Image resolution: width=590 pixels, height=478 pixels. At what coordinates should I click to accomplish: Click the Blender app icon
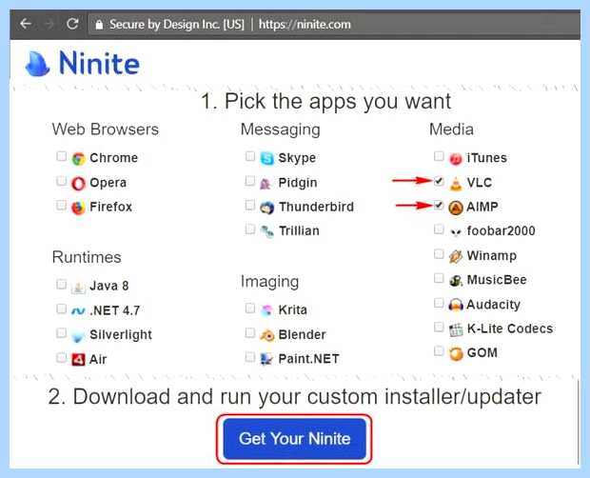point(267,335)
